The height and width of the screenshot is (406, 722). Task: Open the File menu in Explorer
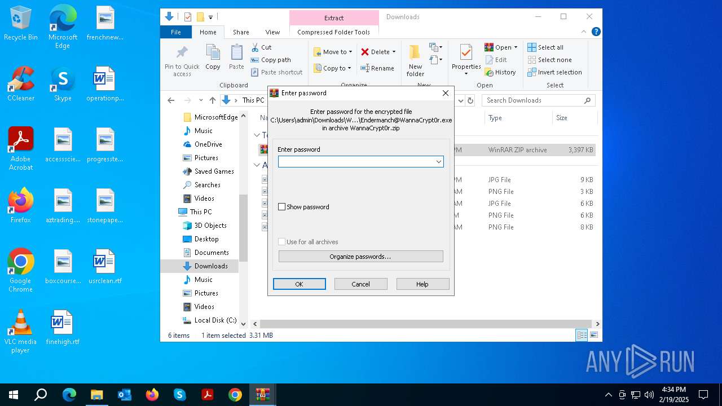click(x=176, y=32)
